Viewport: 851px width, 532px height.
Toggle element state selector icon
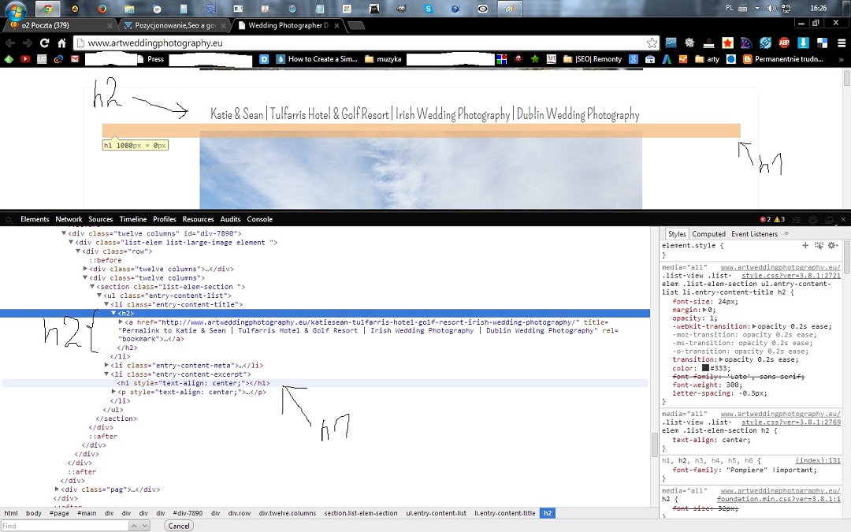(819, 245)
